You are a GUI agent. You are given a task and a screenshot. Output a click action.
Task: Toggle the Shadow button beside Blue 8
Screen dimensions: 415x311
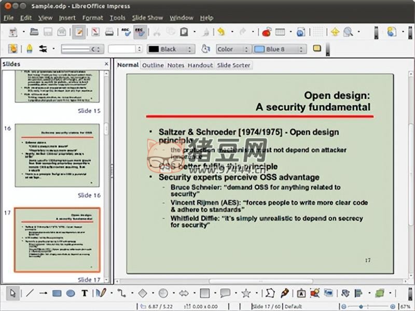tap(316, 49)
